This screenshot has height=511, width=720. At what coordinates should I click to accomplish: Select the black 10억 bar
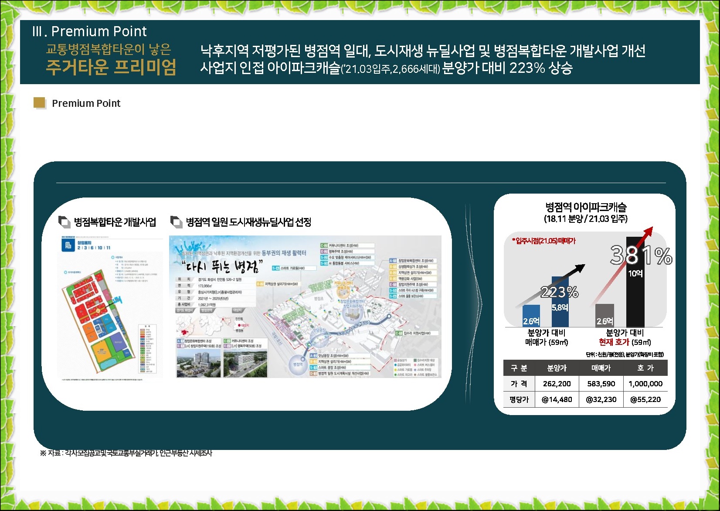(635, 282)
